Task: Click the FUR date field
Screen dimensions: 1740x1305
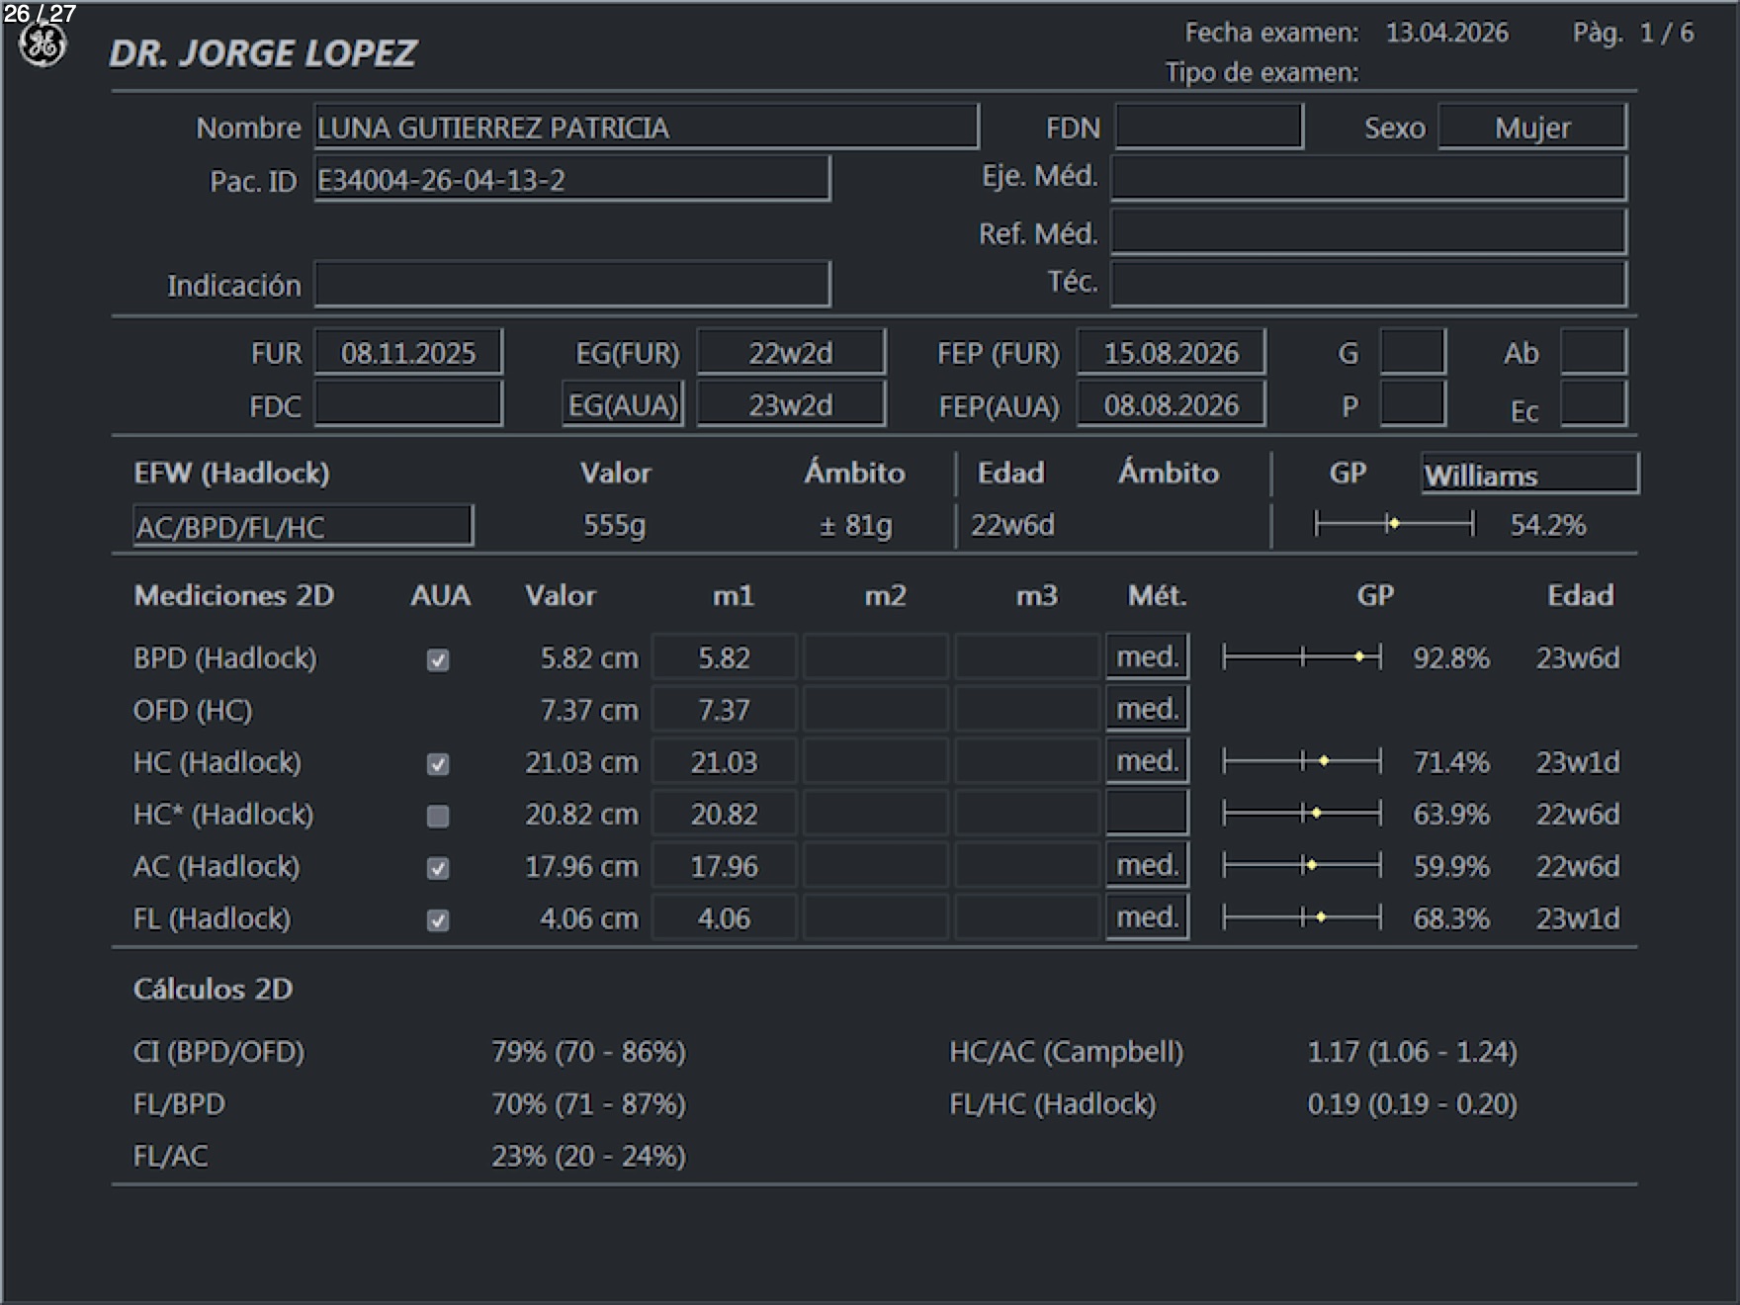Action: 408,353
